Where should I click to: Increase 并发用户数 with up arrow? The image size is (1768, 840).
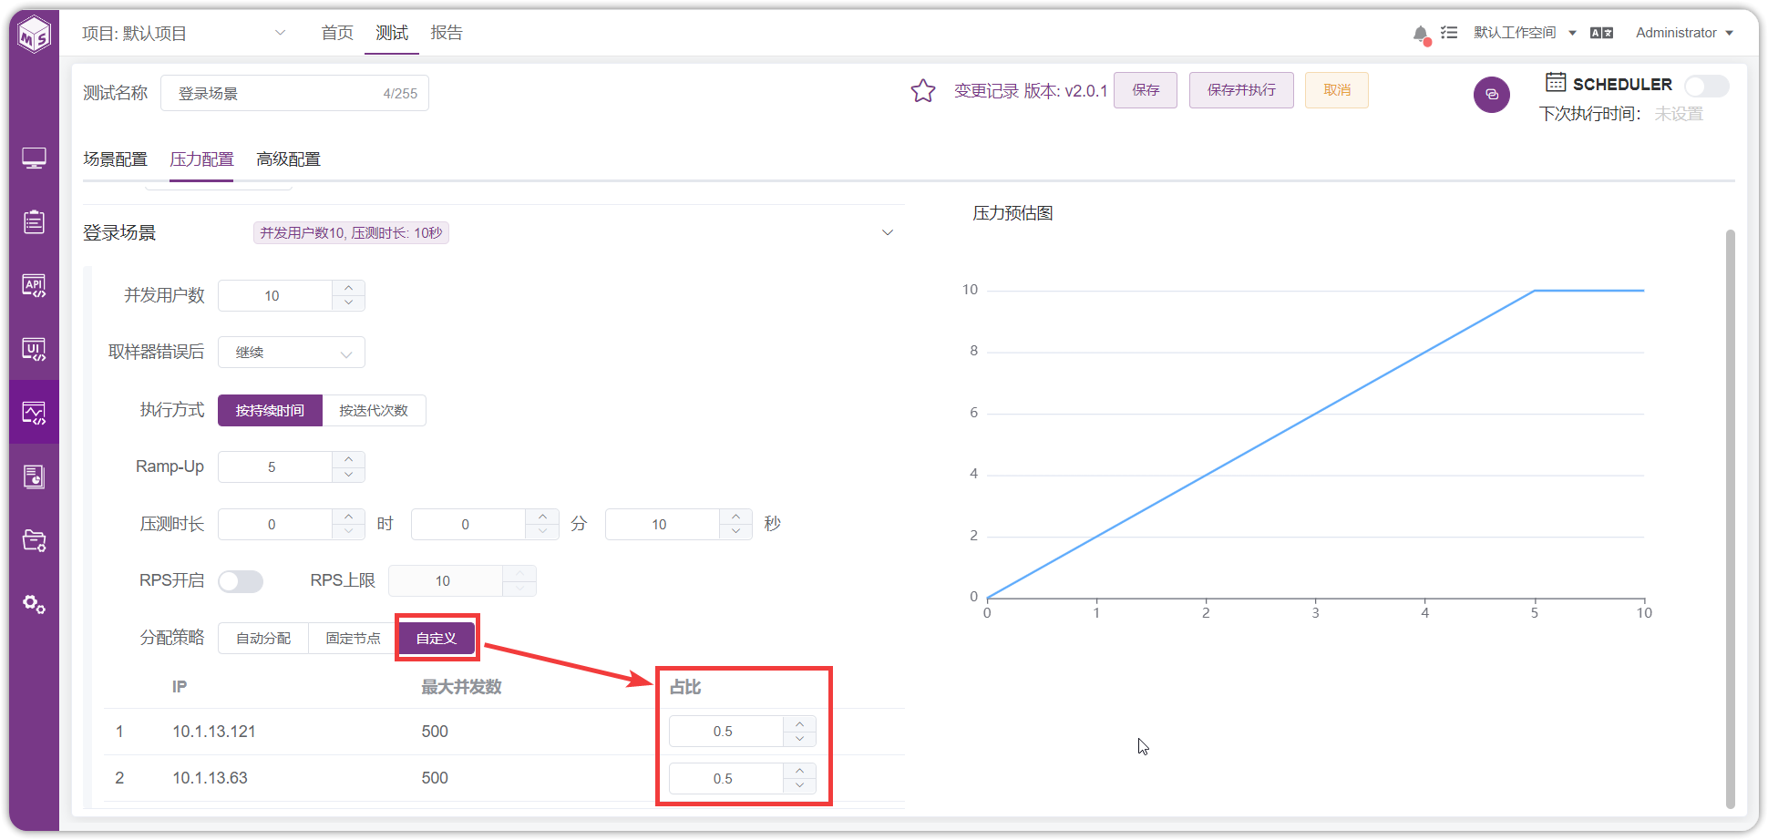click(x=348, y=288)
